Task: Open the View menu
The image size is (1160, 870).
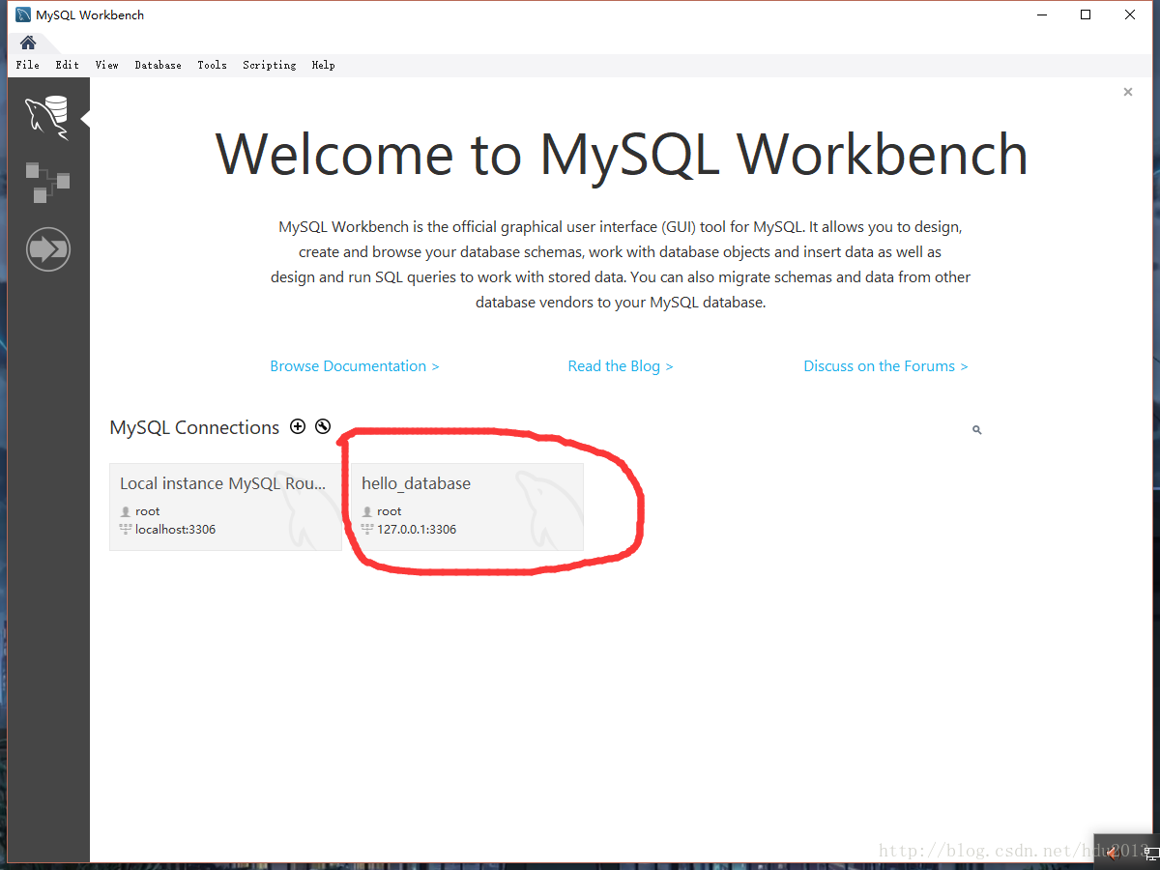Action: coord(107,65)
